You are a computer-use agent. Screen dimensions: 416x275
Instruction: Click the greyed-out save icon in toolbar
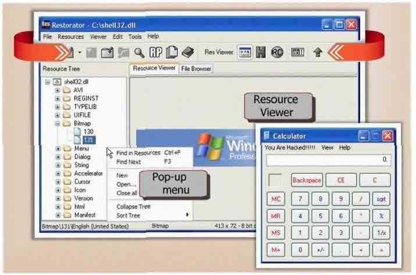pos(91,52)
